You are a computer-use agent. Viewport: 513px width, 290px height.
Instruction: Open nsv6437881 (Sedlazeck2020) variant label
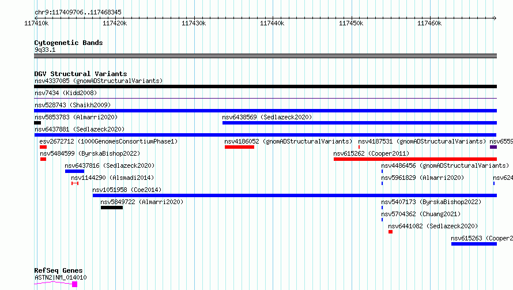click(80, 129)
